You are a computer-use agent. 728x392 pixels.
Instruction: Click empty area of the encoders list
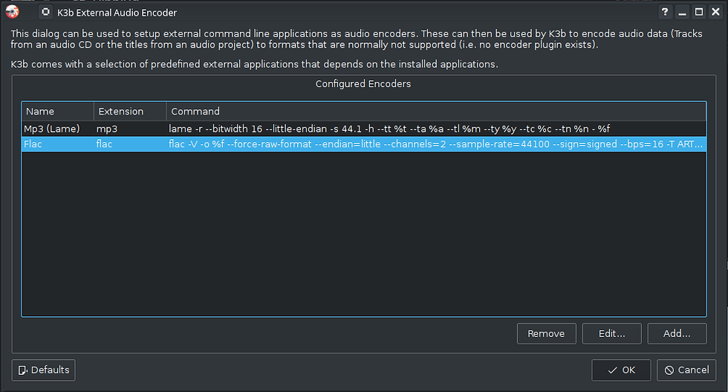coord(363,233)
